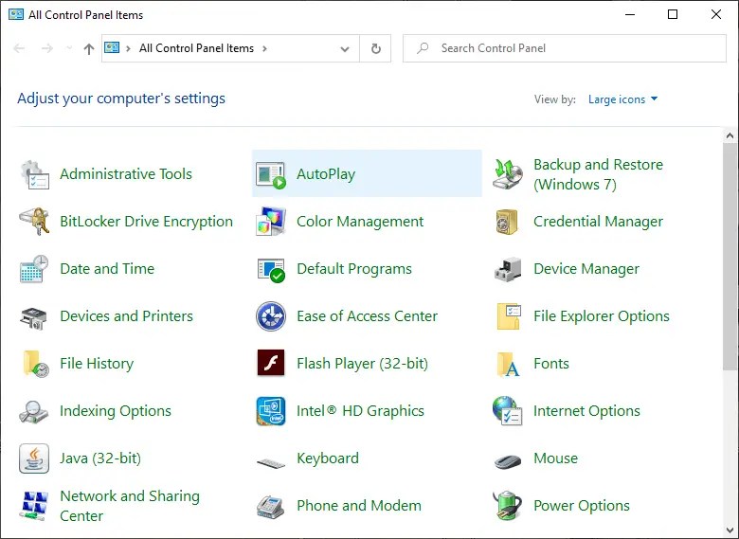Open the Network and Sharing Center icon
The image size is (739, 539).
pos(34,506)
